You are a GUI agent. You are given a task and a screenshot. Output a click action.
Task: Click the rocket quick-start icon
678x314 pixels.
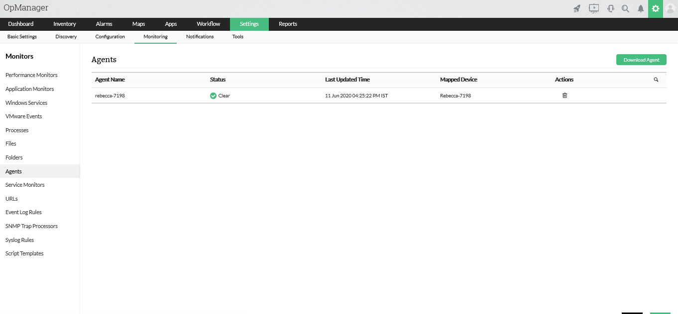pos(577,8)
